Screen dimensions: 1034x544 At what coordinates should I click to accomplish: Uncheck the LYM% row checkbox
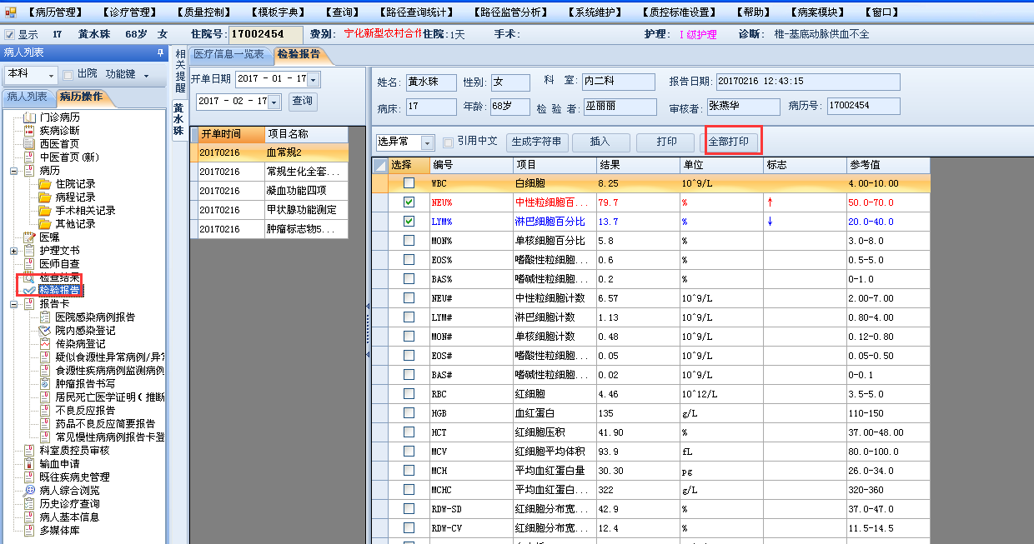409,222
